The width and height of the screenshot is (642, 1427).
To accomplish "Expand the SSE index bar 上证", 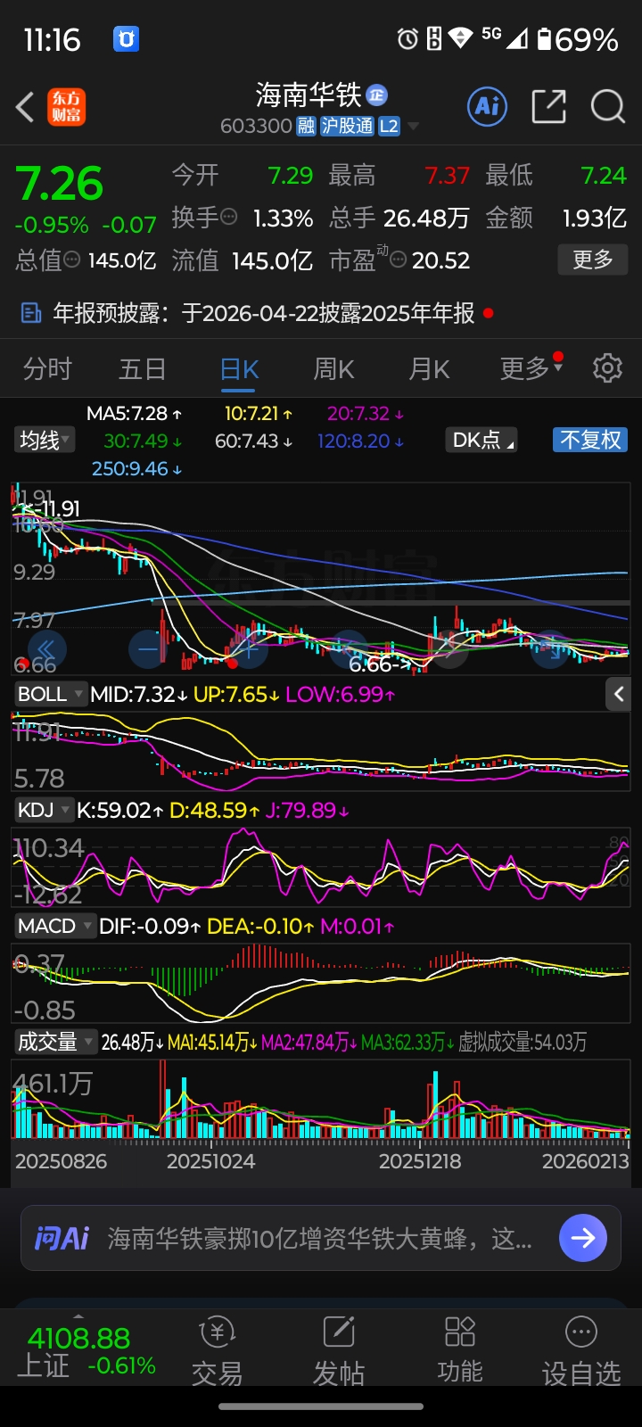I will click(86, 1351).
